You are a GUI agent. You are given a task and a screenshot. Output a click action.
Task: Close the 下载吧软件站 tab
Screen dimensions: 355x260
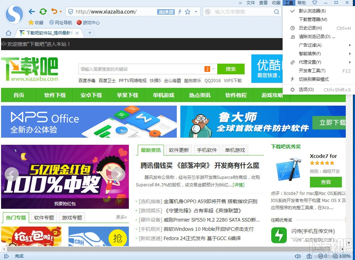click(77, 33)
